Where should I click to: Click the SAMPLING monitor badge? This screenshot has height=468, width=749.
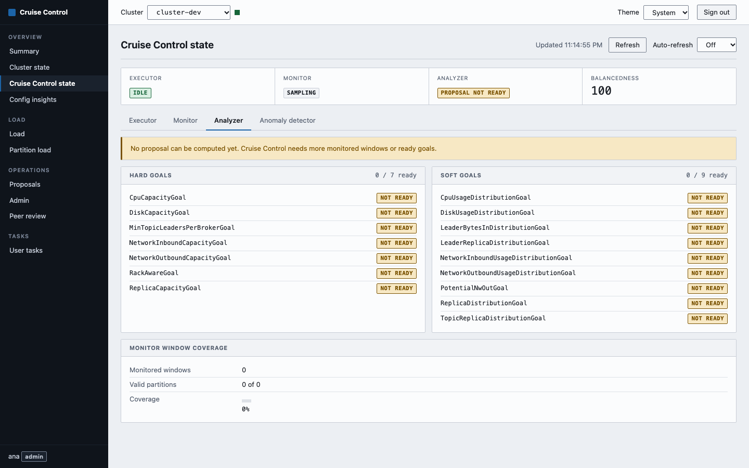pos(301,93)
